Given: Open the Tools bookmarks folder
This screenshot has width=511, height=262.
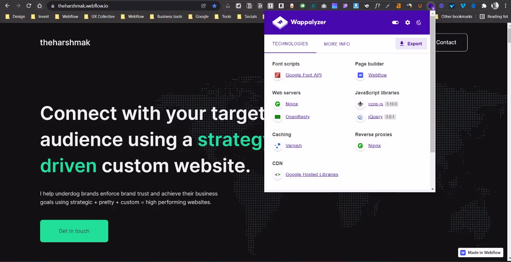Looking at the screenshot, I should 223,16.
